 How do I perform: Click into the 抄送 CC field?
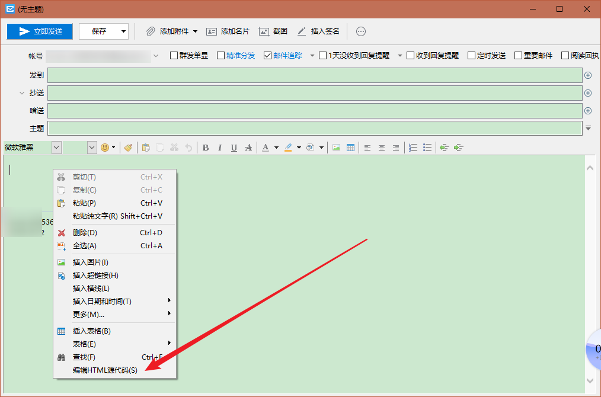coord(315,93)
